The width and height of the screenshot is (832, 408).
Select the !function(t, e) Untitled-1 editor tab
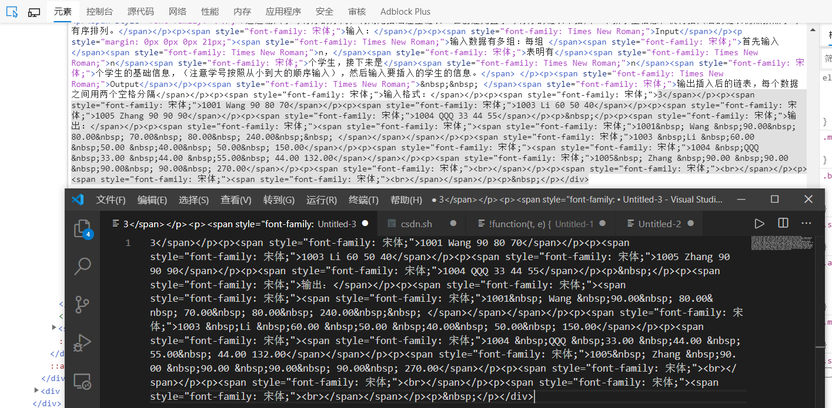point(540,224)
